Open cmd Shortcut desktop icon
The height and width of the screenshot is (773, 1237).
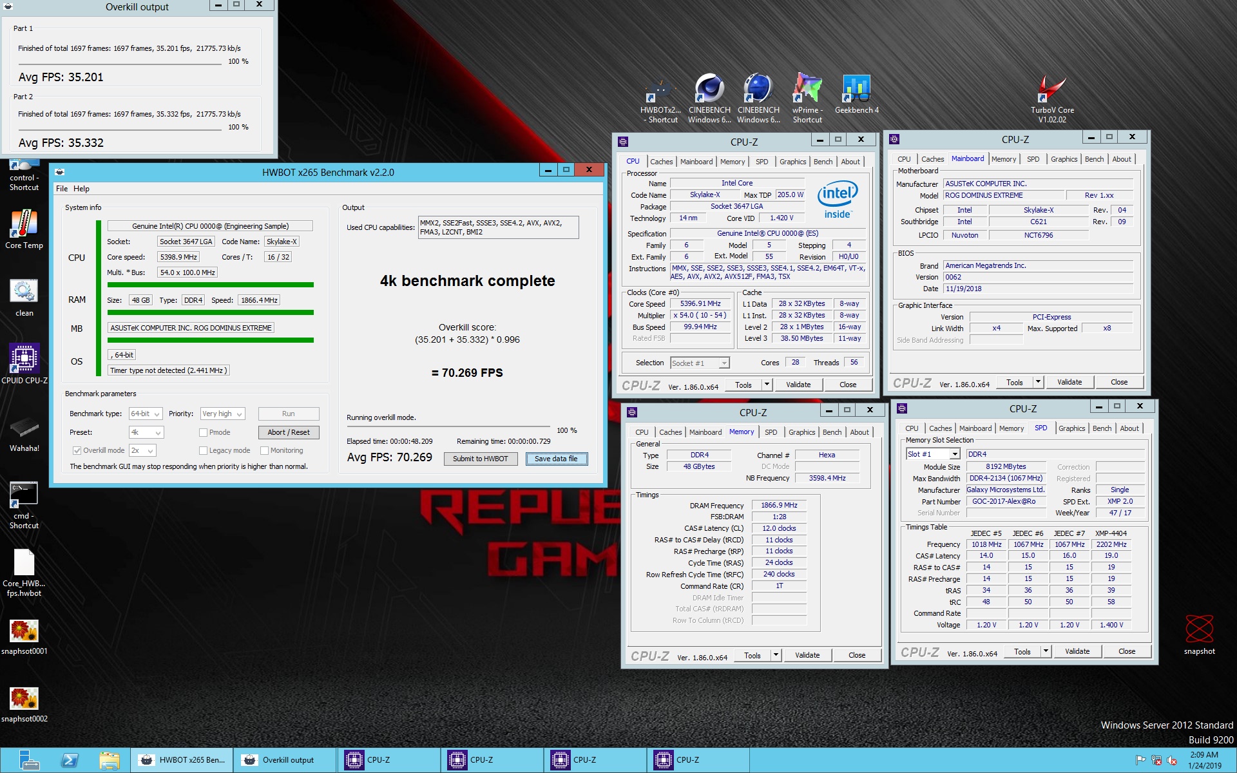tap(24, 506)
